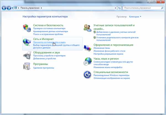
Task: Open Архивирование данных компьютера link
Action: (x=51, y=31)
